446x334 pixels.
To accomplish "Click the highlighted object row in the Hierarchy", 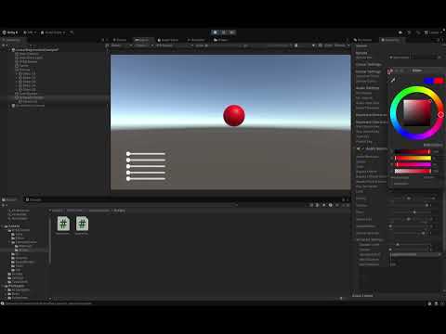I will pos(54,97).
